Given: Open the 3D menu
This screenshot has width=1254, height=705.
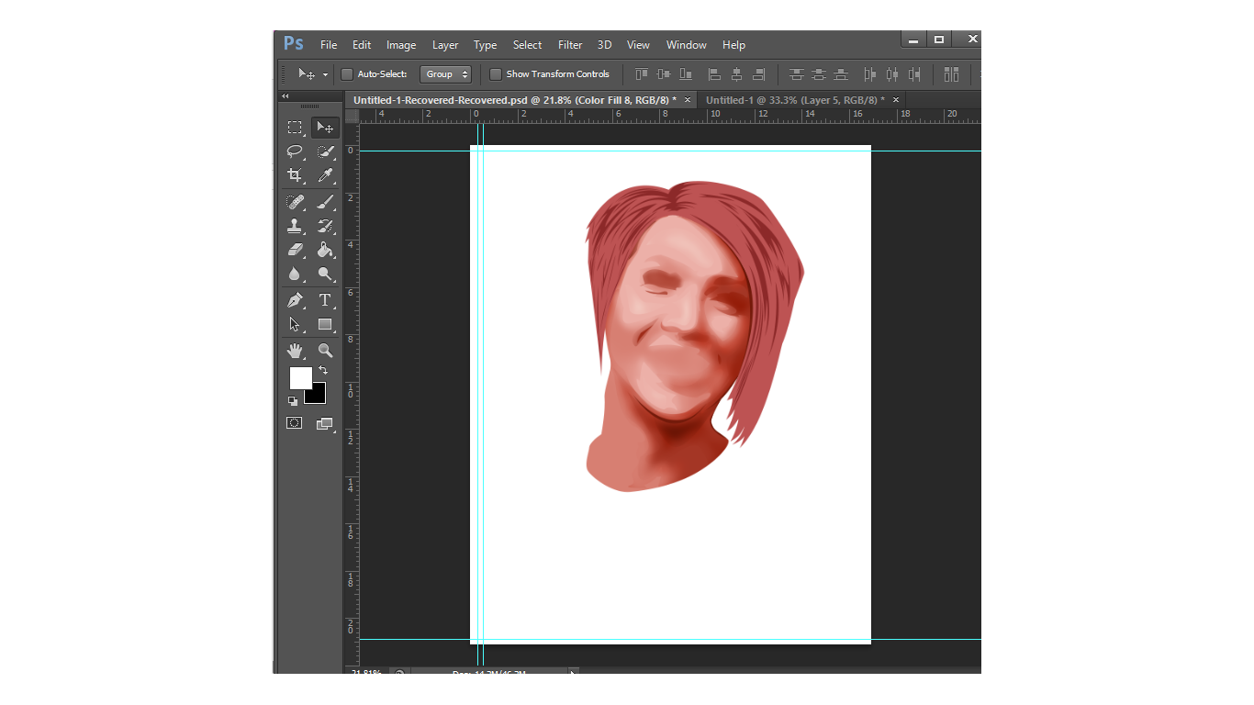Looking at the screenshot, I should [604, 45].
